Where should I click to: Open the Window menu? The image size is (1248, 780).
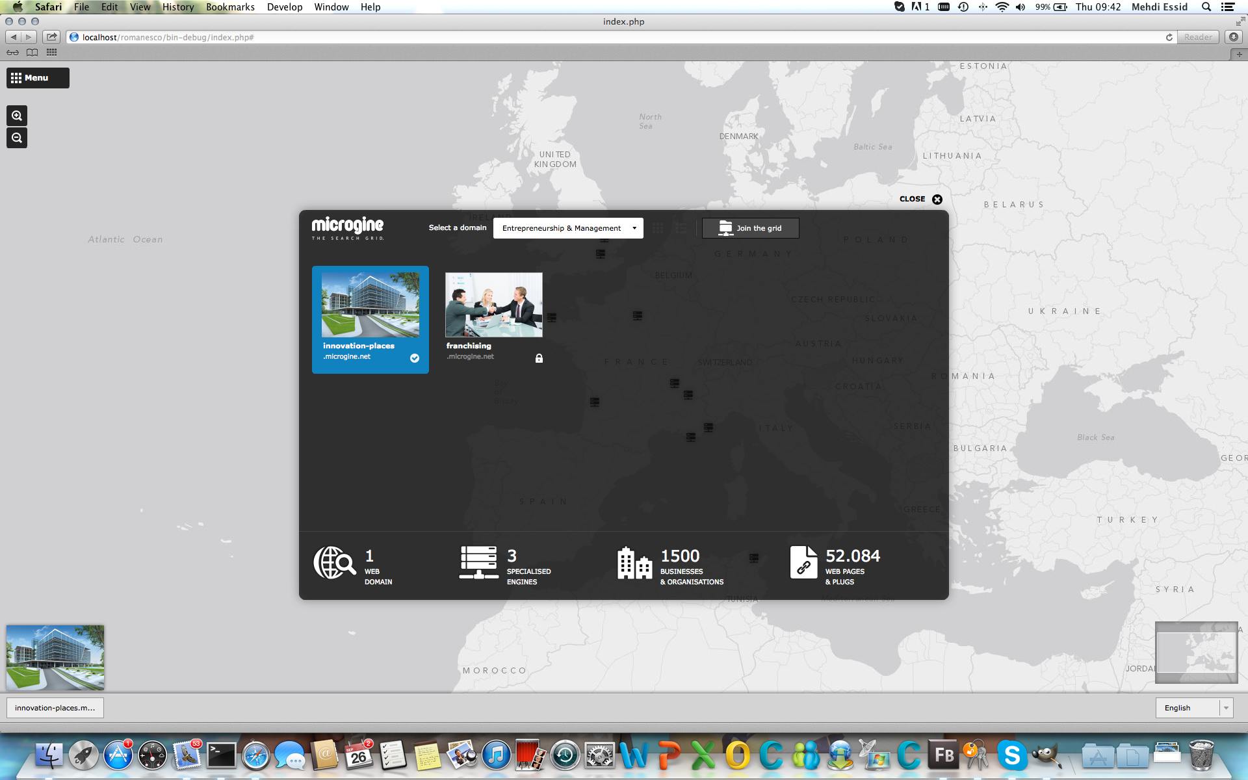pos(331,6)
